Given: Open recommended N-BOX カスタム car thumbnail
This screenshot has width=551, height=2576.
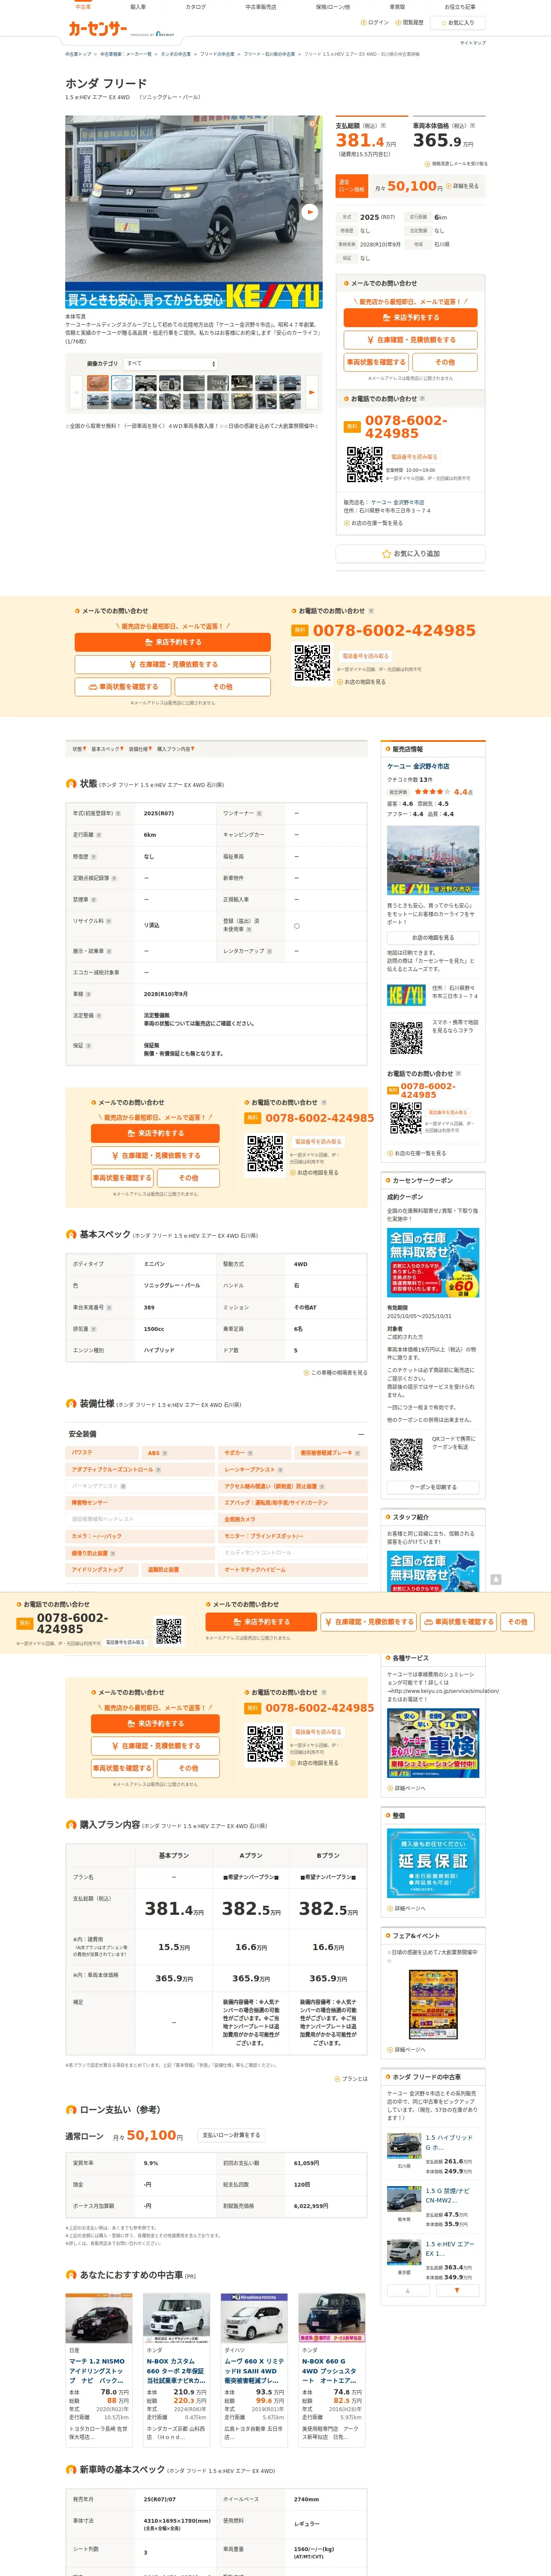Looking at the screenshot, I should click(176, 2318).
